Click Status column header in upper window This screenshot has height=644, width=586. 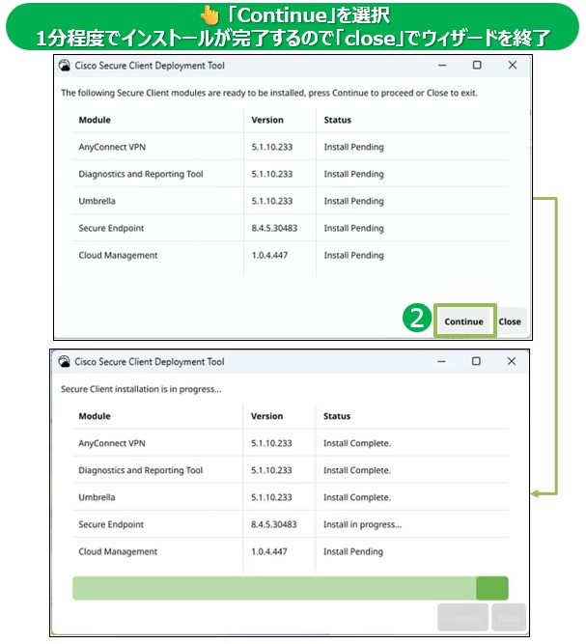point(338,120)
